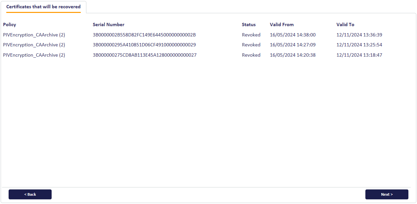Click the Valid From column header

[x=282, y=25]
